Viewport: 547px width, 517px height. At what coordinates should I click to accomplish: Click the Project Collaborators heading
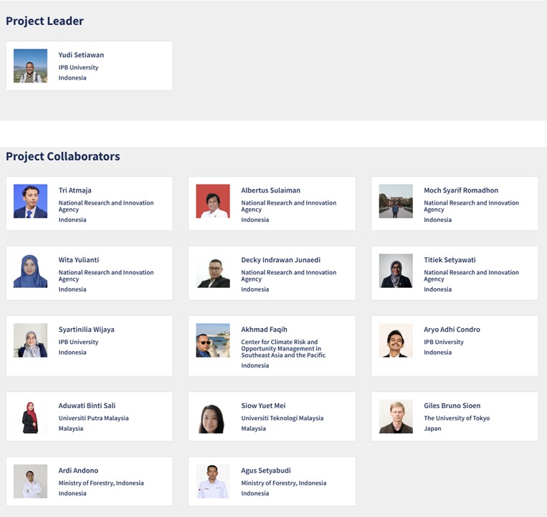point(63,157)
